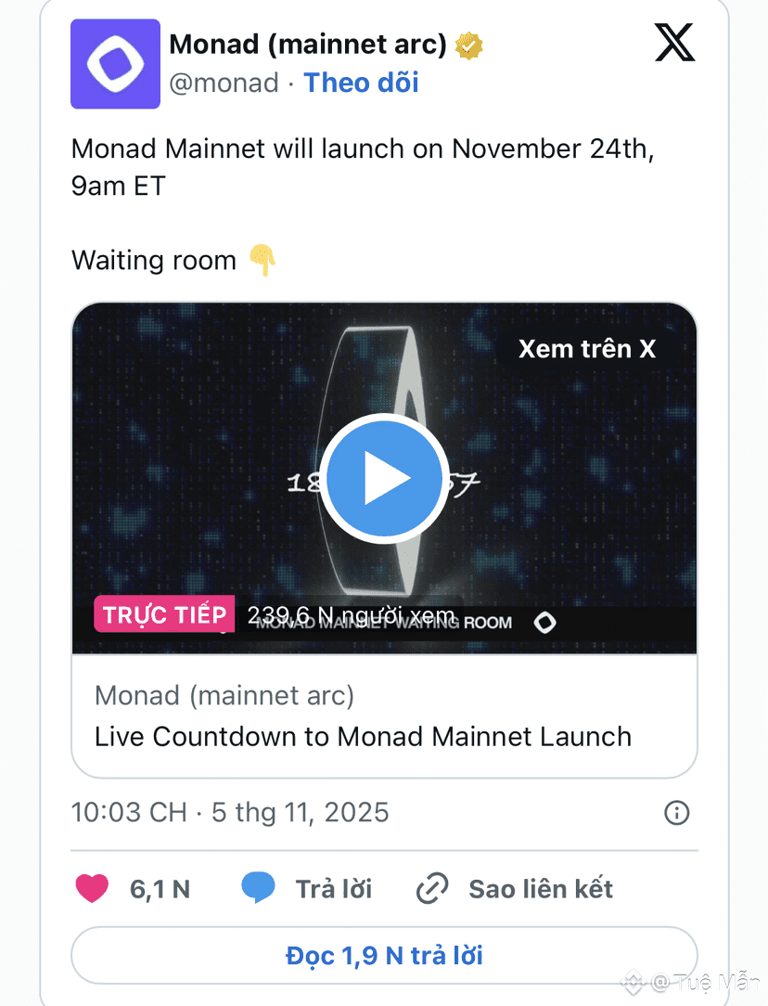
Task: Click the tweet info circle icon
Action: (x=677, y=814)
